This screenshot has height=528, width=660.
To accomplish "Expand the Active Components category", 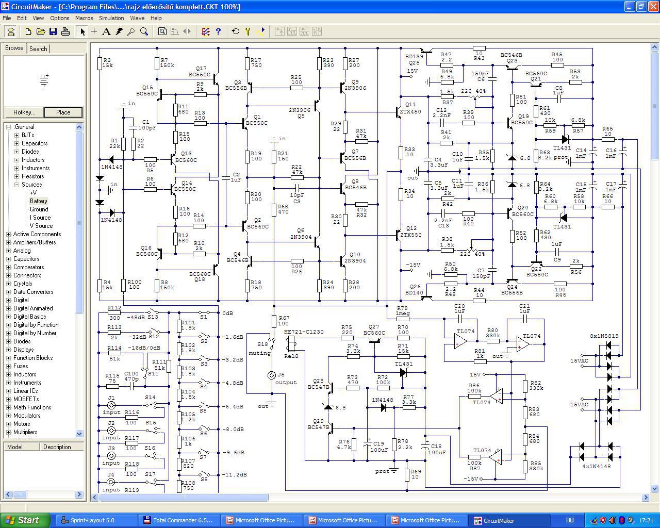I will pos(8,234).
